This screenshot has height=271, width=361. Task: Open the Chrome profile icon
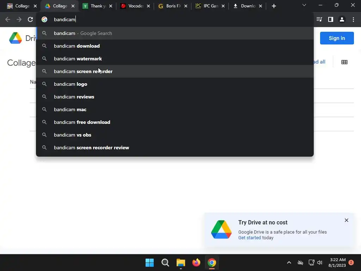[342, 20]
